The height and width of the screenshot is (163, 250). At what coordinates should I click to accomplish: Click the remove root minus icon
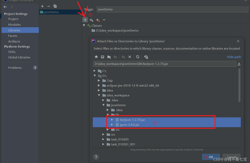pos(104,20)
